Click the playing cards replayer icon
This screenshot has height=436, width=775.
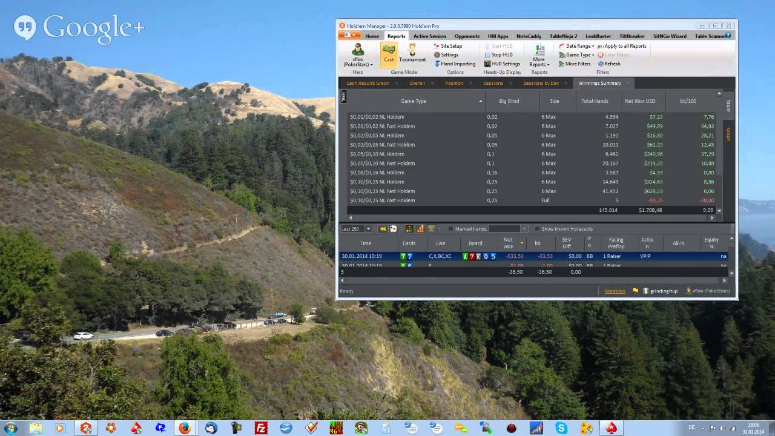coord(393,229)
